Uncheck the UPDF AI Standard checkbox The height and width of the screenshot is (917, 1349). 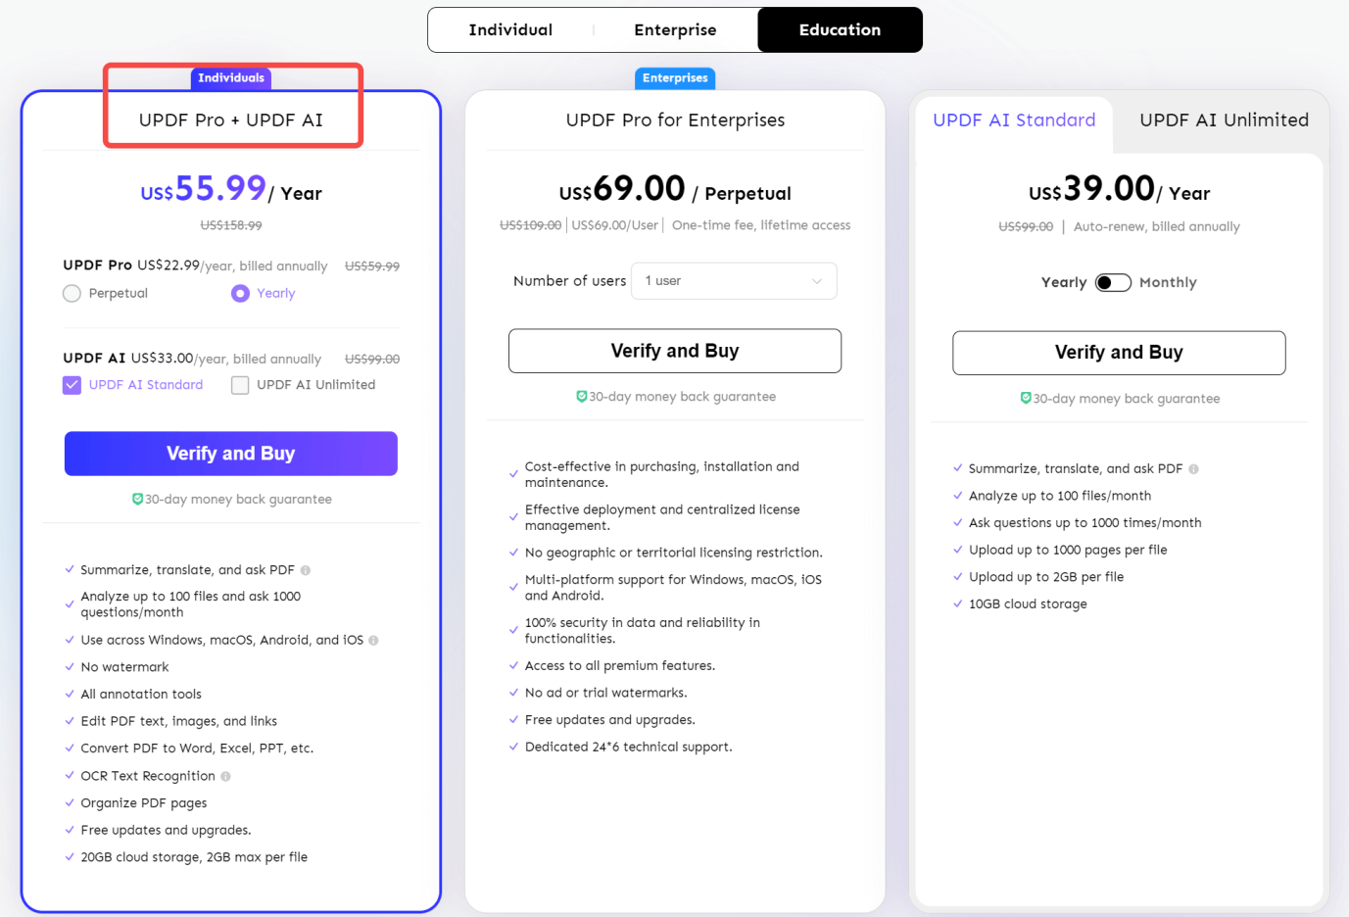coord(72,385)
